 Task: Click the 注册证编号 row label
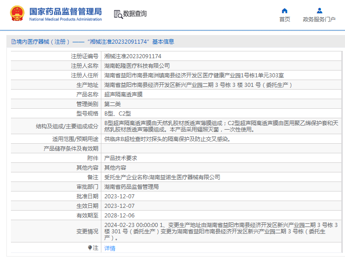point(85,56)
